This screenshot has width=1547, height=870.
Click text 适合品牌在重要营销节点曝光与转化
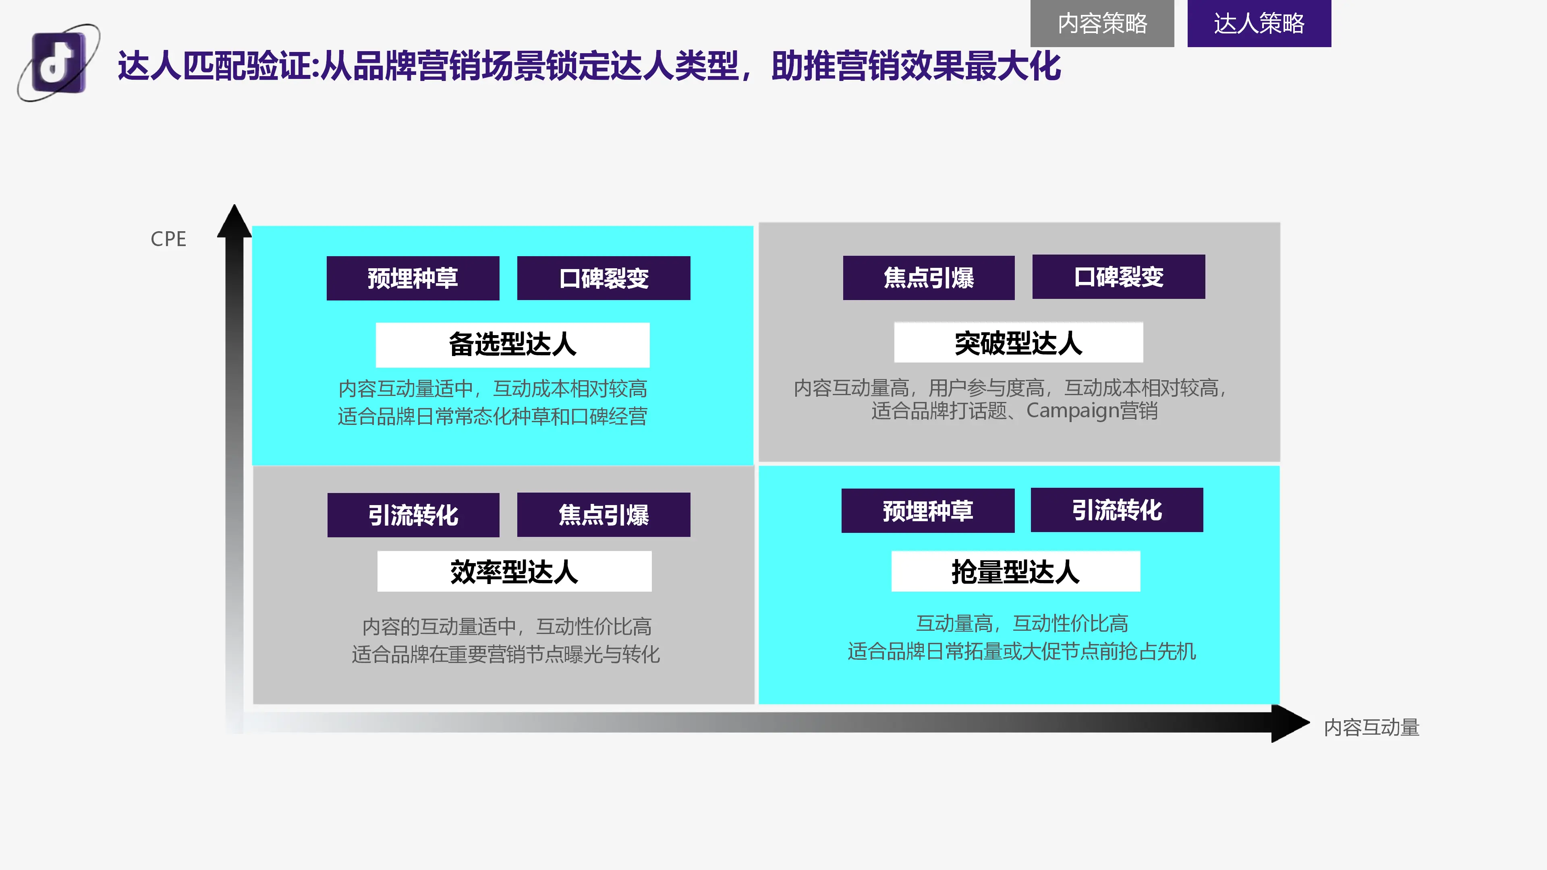[x=506, y=654]
